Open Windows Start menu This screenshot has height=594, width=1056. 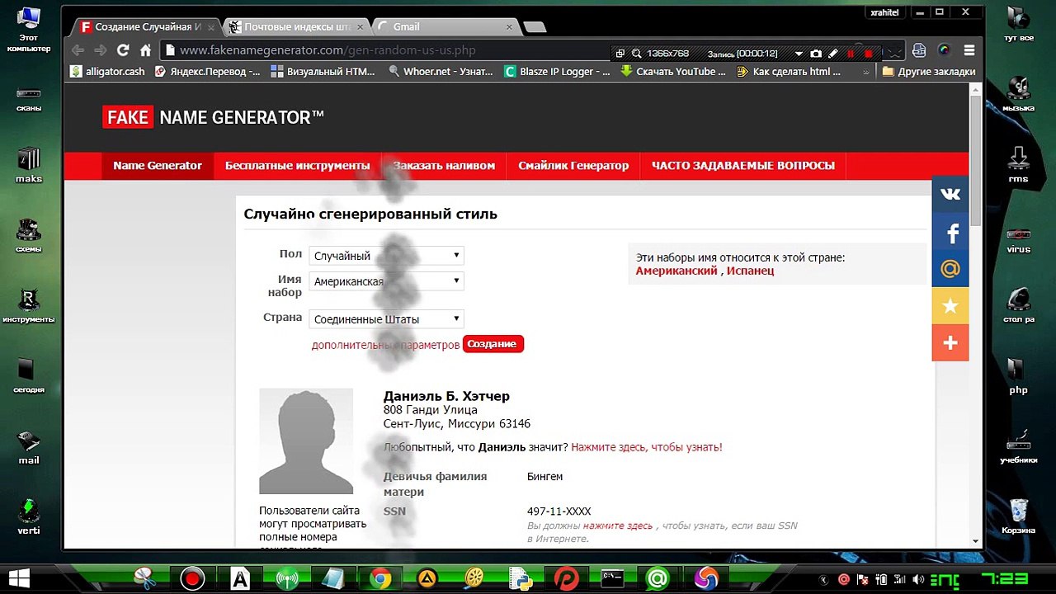[x=20, y=577]
